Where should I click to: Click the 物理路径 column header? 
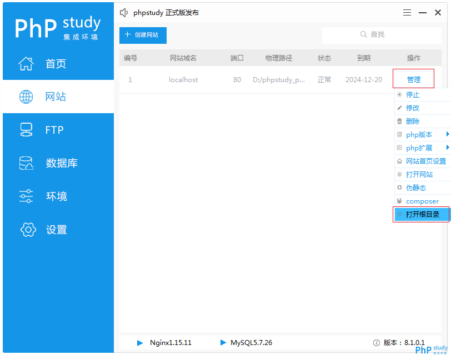tap(279, 58)
